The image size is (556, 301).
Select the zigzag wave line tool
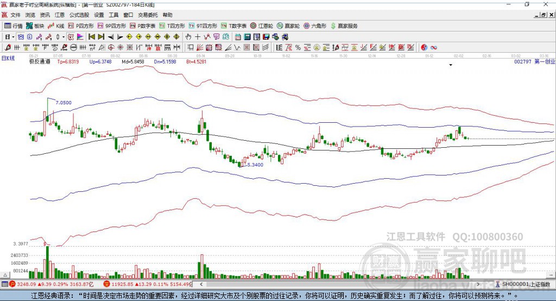(237, 48)
